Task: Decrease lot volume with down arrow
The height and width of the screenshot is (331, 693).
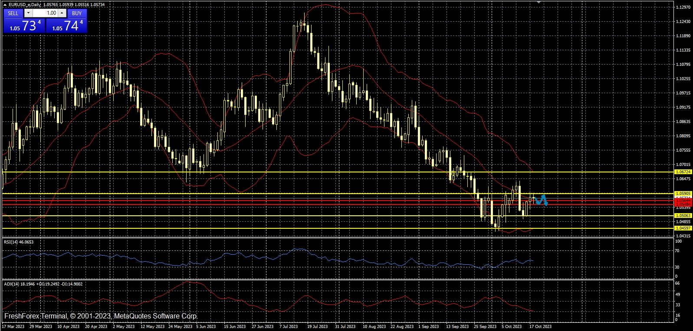Action: (28, 13)
